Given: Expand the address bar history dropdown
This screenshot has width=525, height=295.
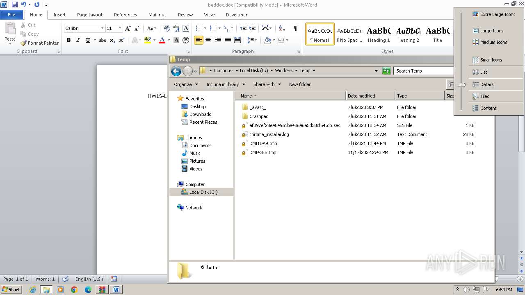Looking at the screenshot, I should [x=376, y=71].
